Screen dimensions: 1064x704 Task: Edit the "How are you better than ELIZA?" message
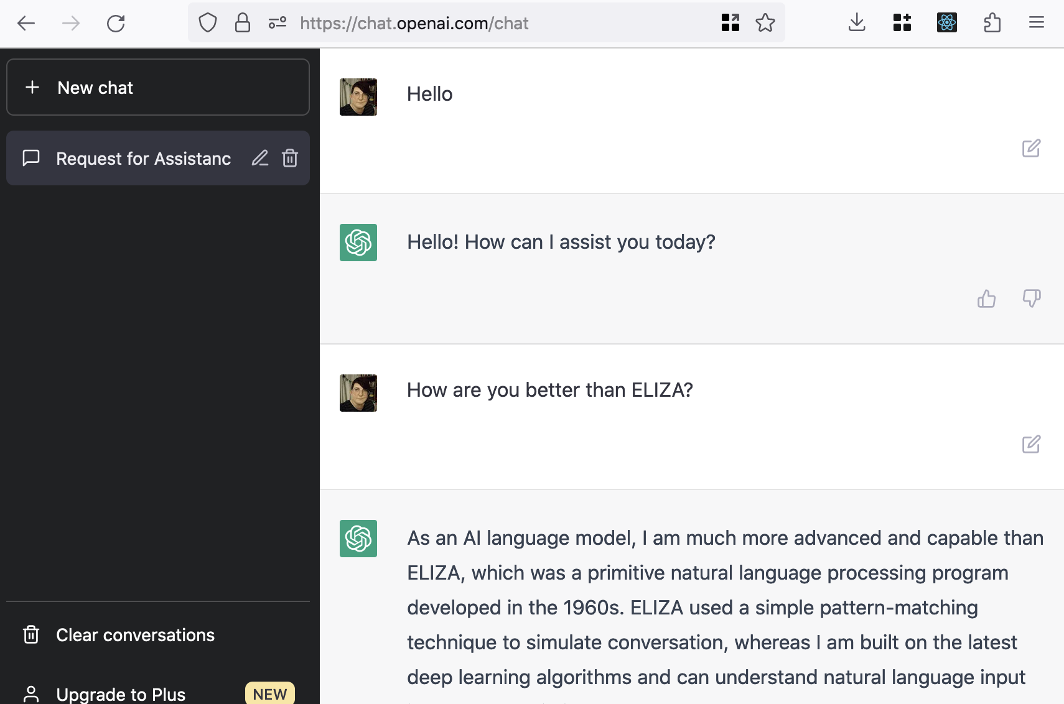(1031, 444)
